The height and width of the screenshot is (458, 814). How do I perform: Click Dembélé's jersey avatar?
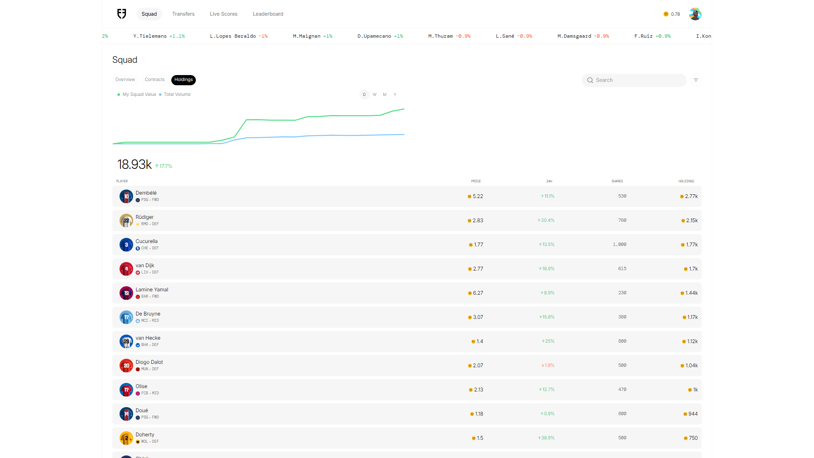126,196
